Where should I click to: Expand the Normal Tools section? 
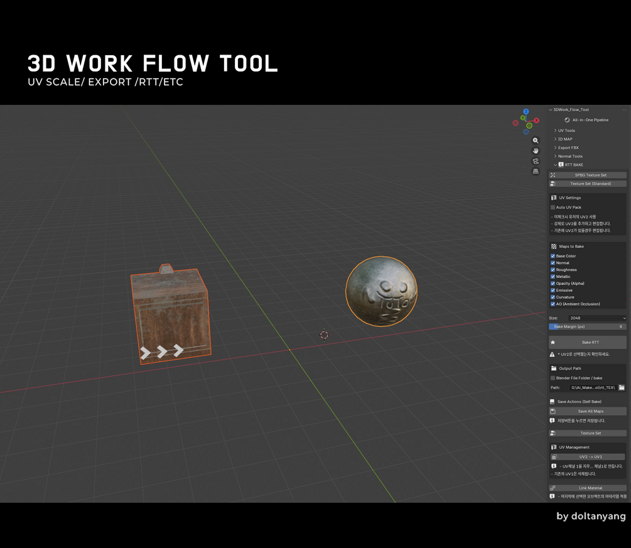coord(556,156)
